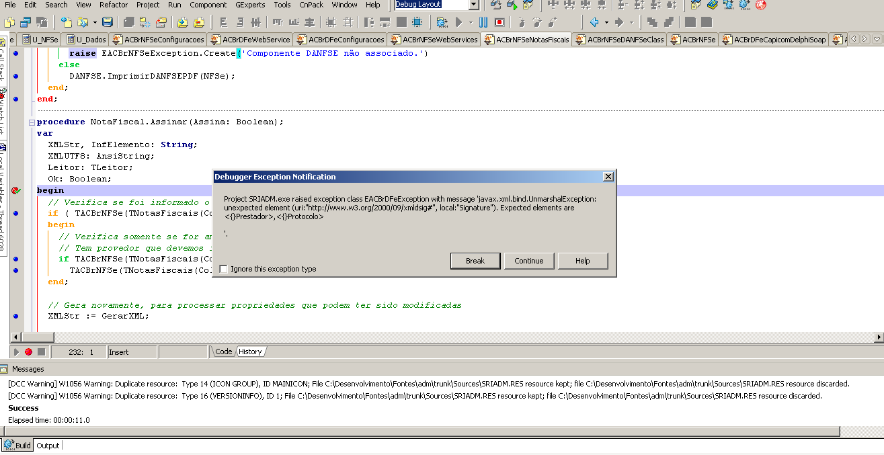Close the Debugger Exception Notification dialog
884x455 pixels.
point(608,177)
